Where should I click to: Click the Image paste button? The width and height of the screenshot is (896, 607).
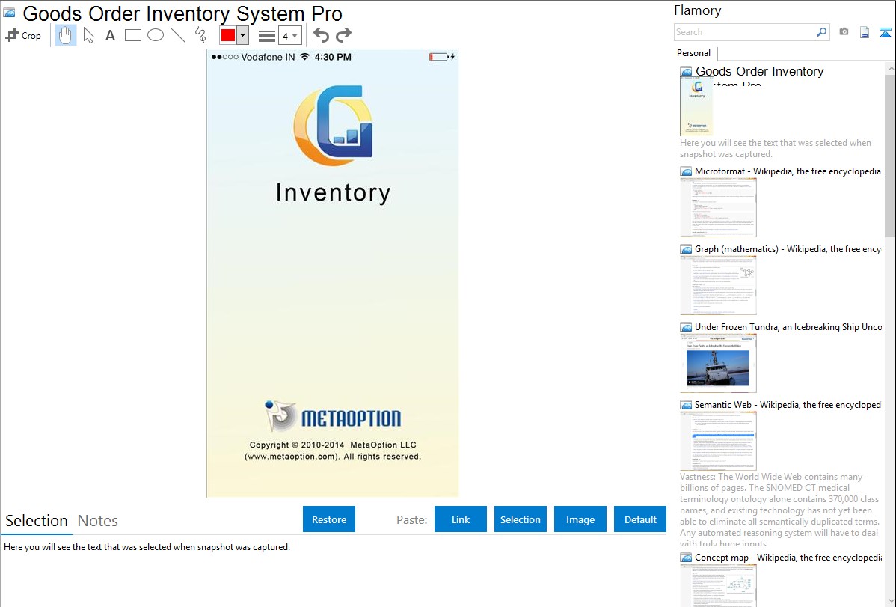[x=580, y=519]
